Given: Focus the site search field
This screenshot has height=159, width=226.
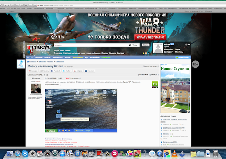Looking at the screenshot, I should point(91,45).
